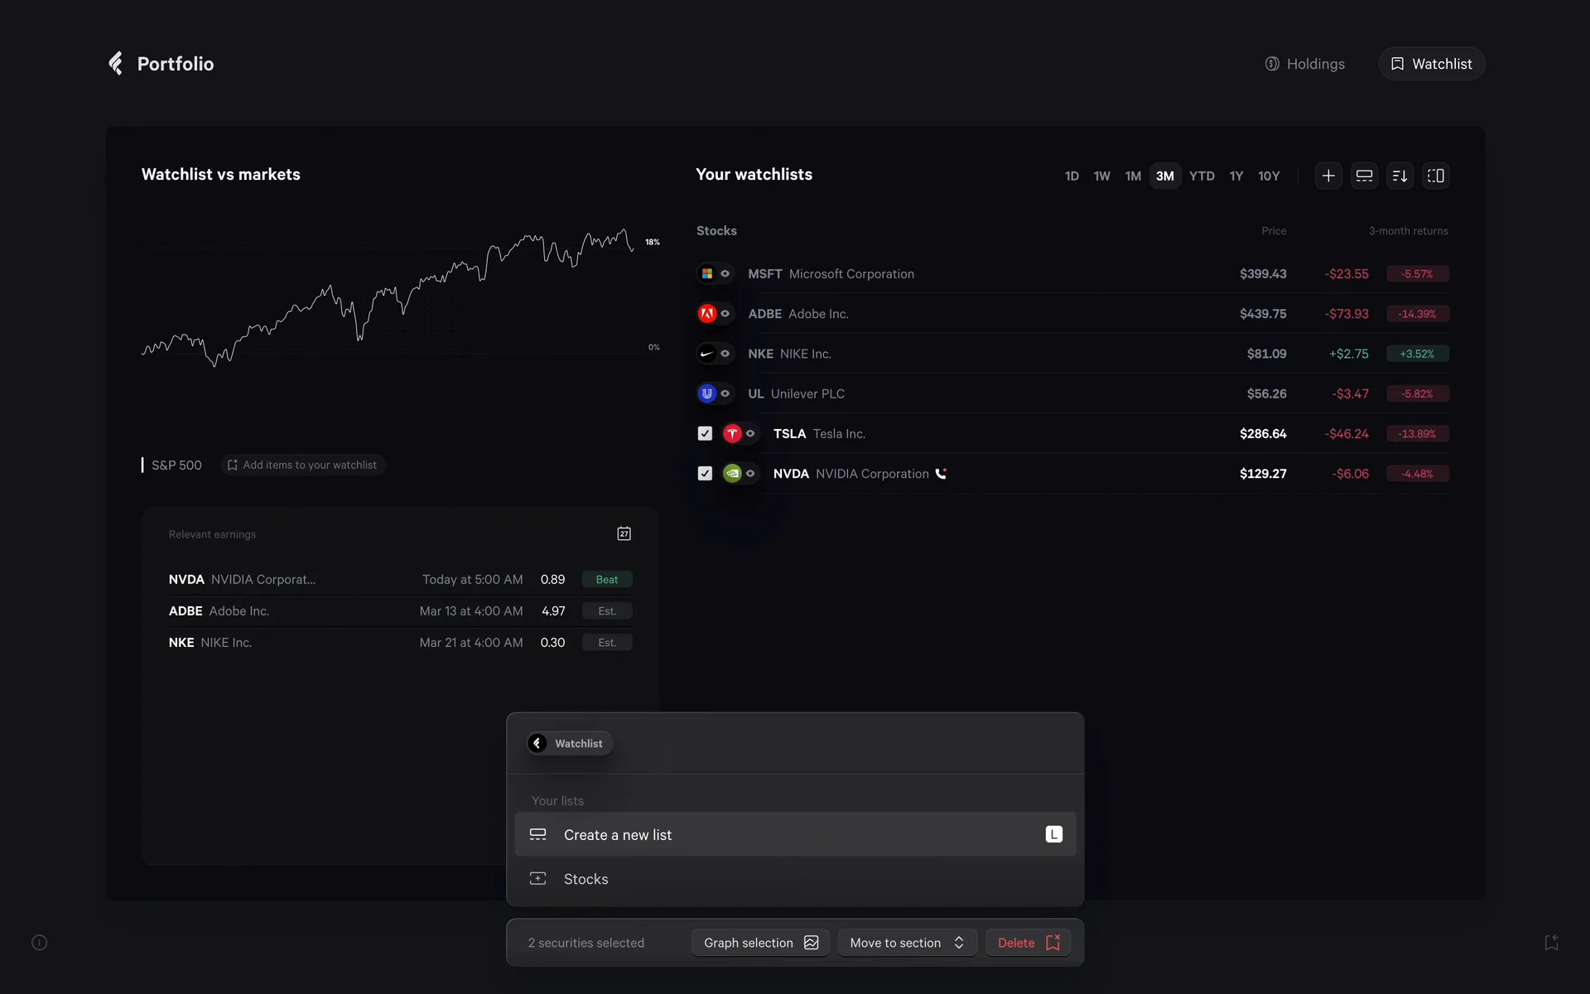This screenshot has height=994, width=1590.
Task: Switch to the Holdings tab
Action: coord(1305,64)
